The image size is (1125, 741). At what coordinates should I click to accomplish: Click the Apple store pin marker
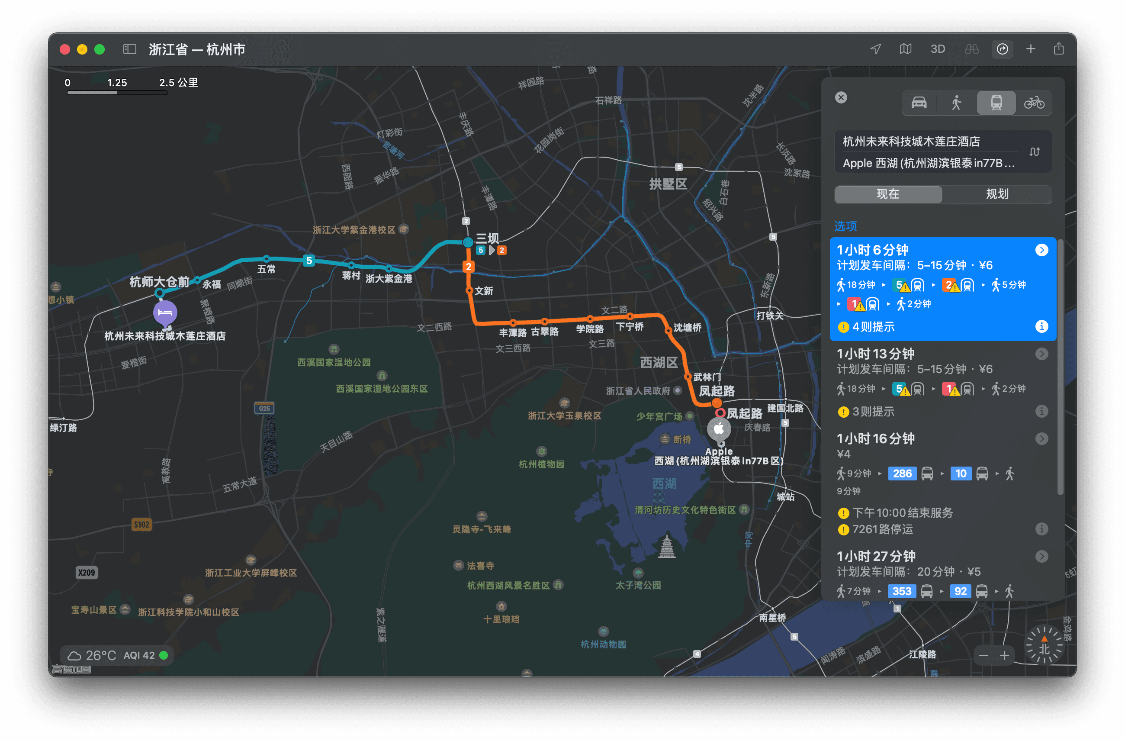pyautogui.click(x=719, y=429)
